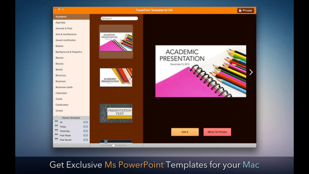The image size is (309, 174).
Task: Show Past Month recent templates
Action: tap(71, 140)
